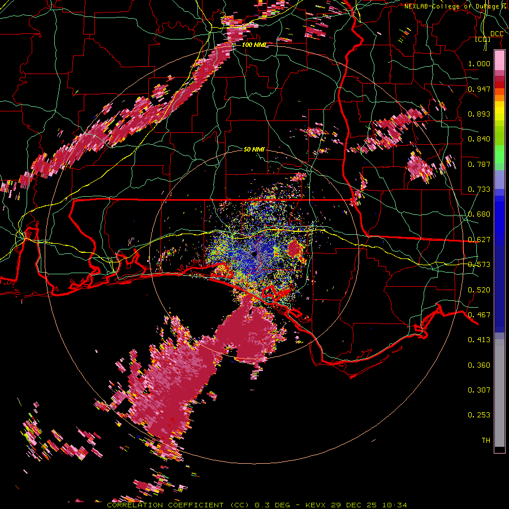509x509 pixels.
Task: Click the 50 NMI range ring label
Action: [254, 149]
